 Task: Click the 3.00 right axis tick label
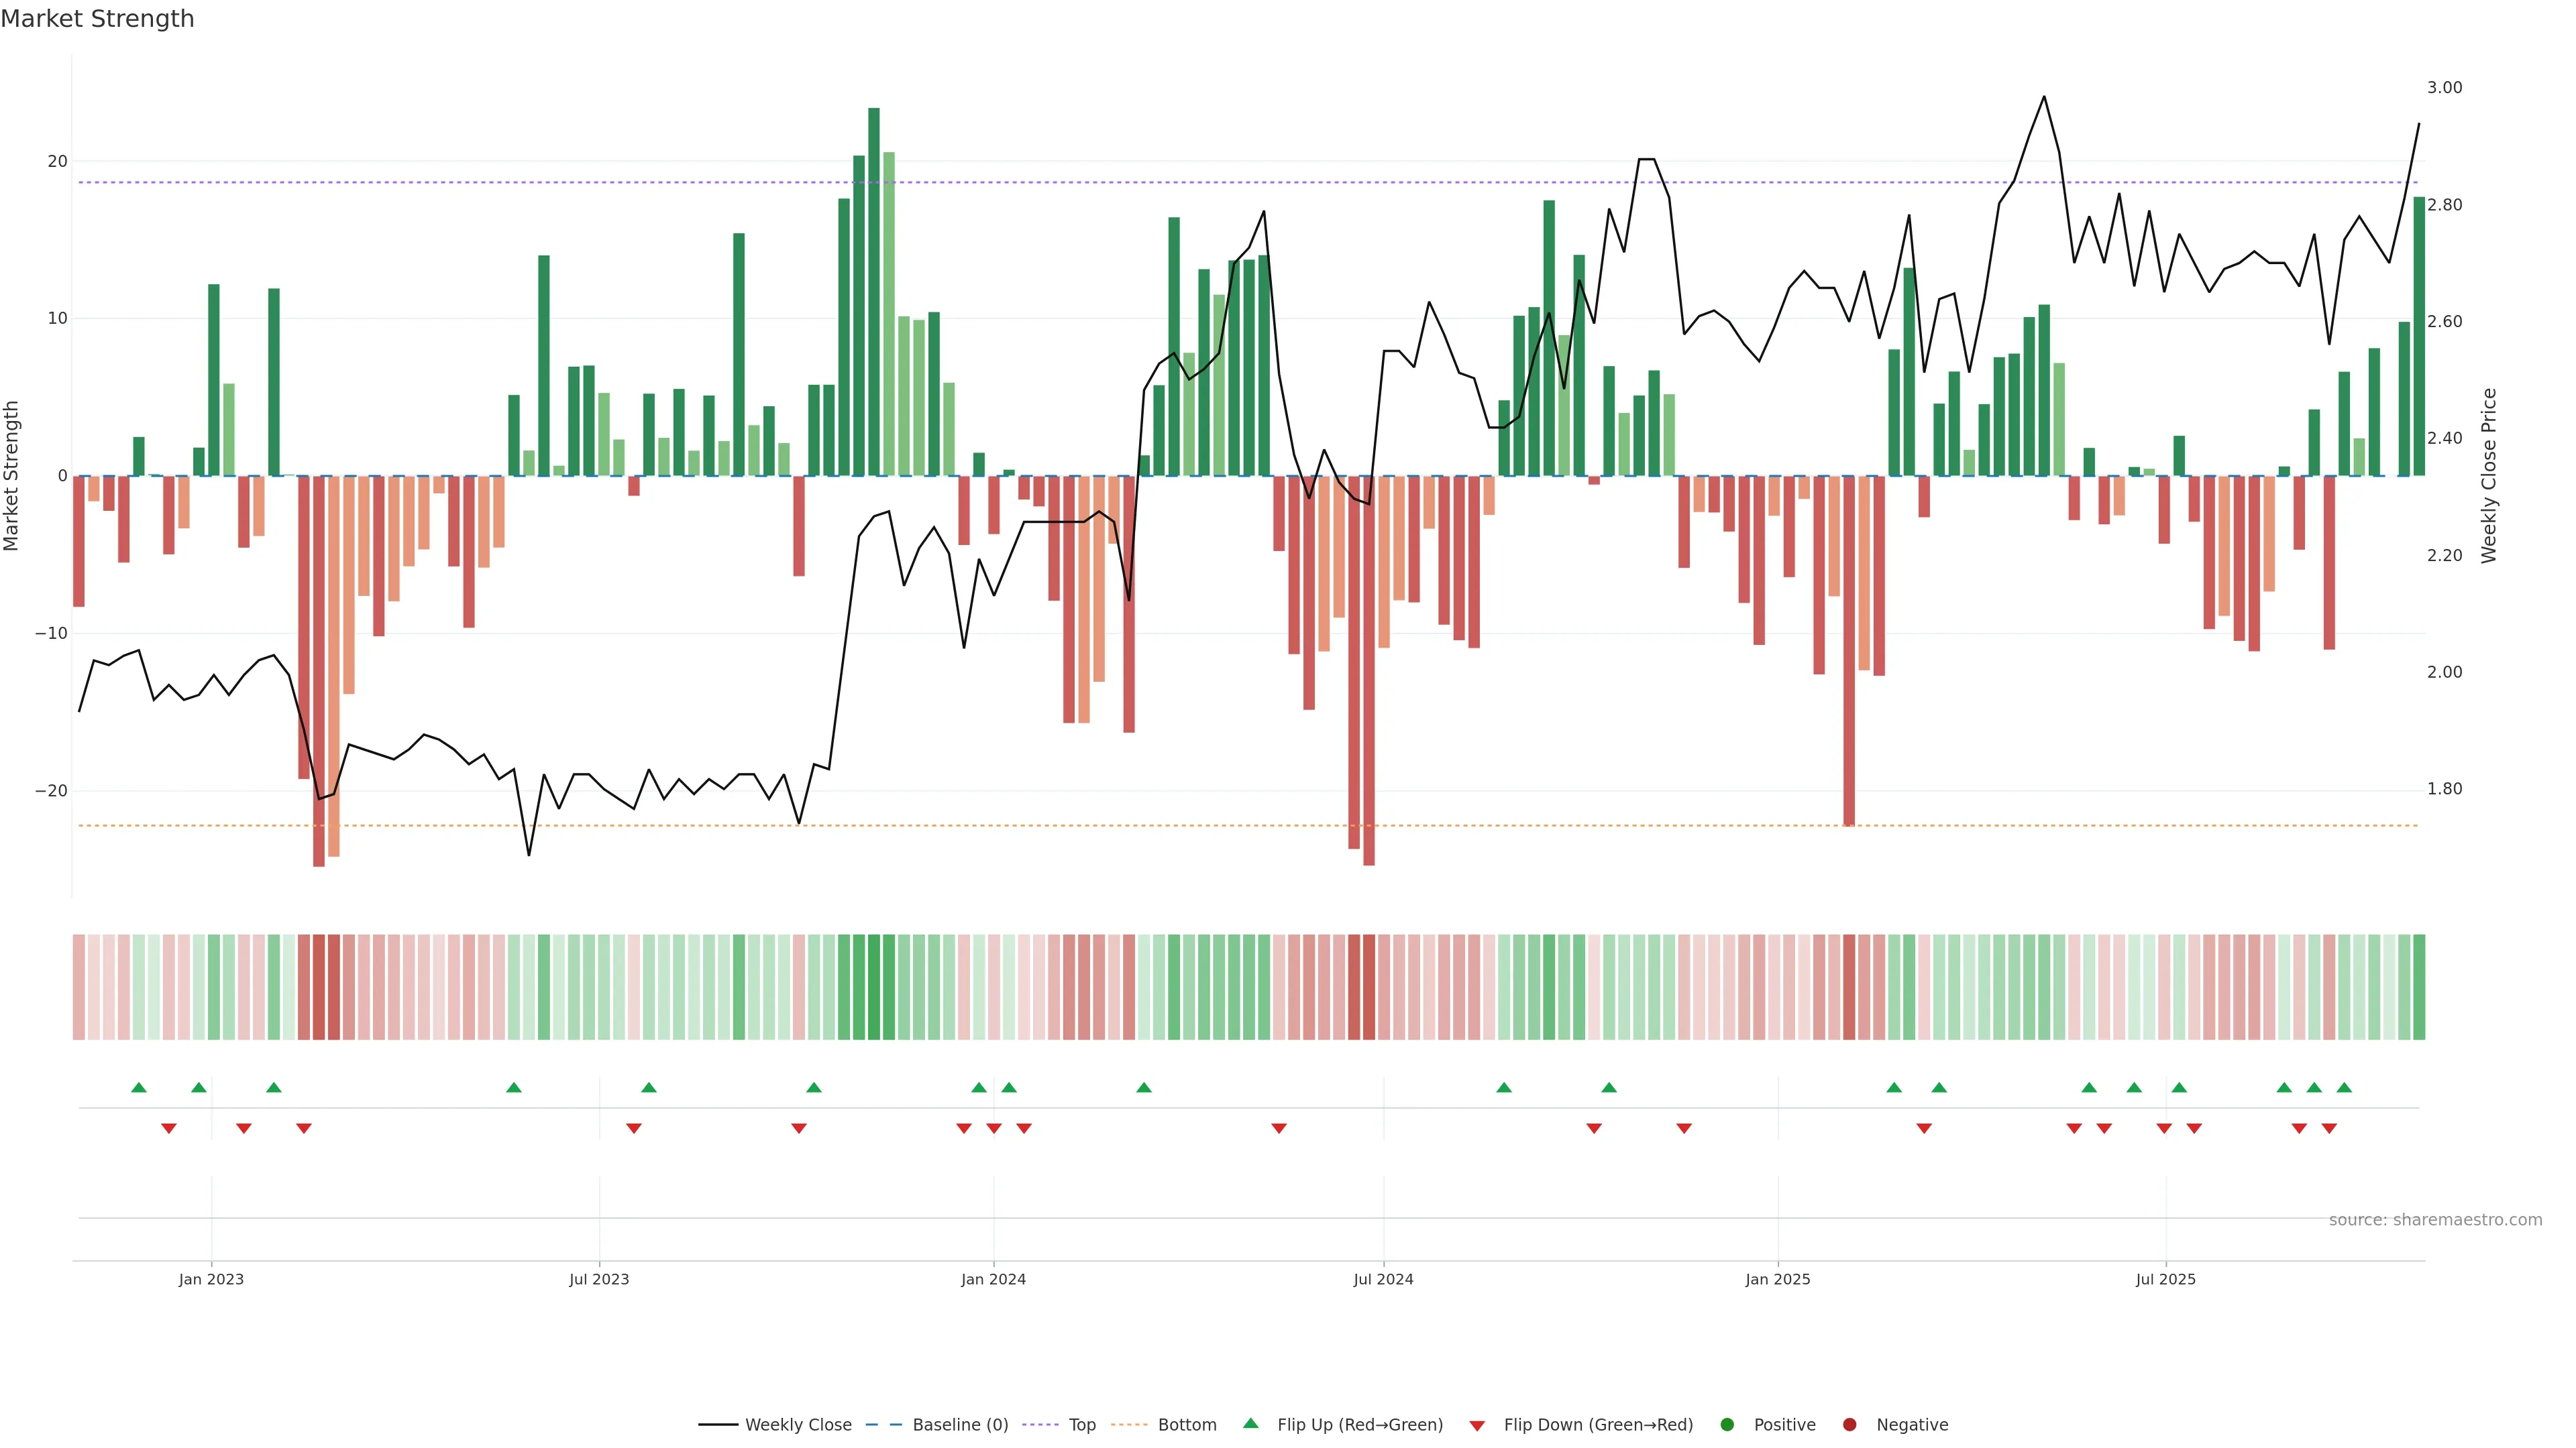2444,88
